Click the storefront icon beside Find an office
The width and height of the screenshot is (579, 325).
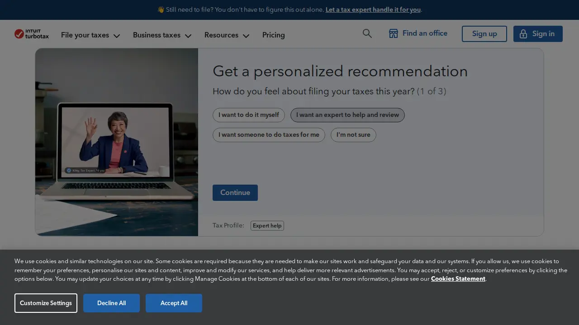pyautogui.click(x=394, y=33)
